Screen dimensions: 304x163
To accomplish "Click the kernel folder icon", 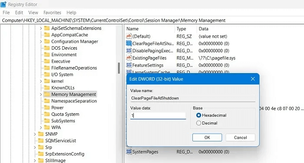I will click(x=47, y=81).
